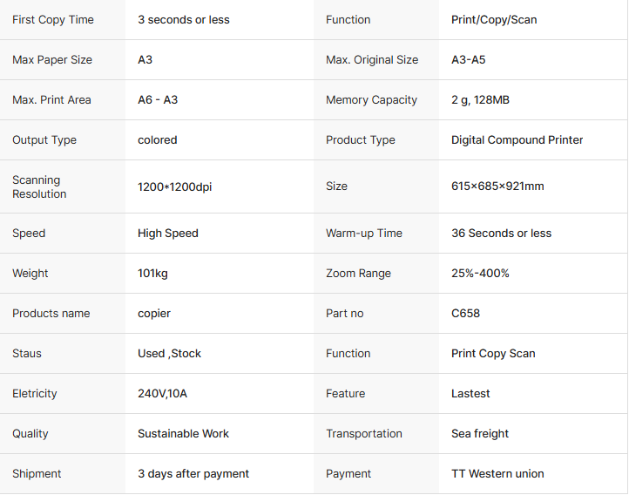
Task: Click "Digital Compound Printer" product type text
Action: (x=517, y=140)
